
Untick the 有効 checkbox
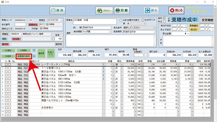coord(164,18)
